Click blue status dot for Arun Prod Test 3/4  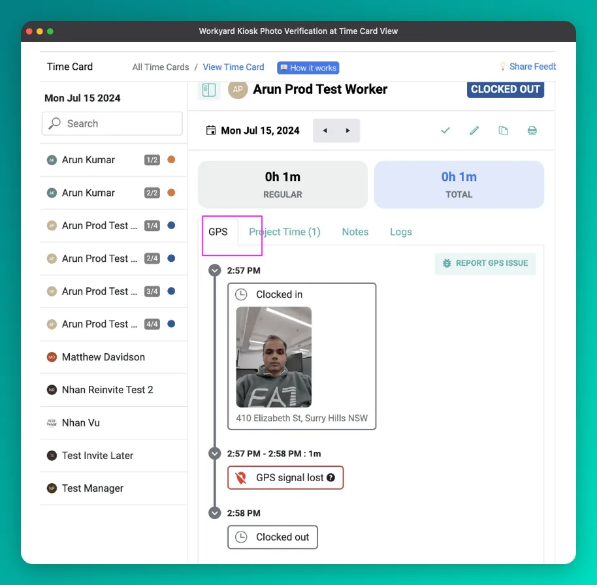point(171,291)
